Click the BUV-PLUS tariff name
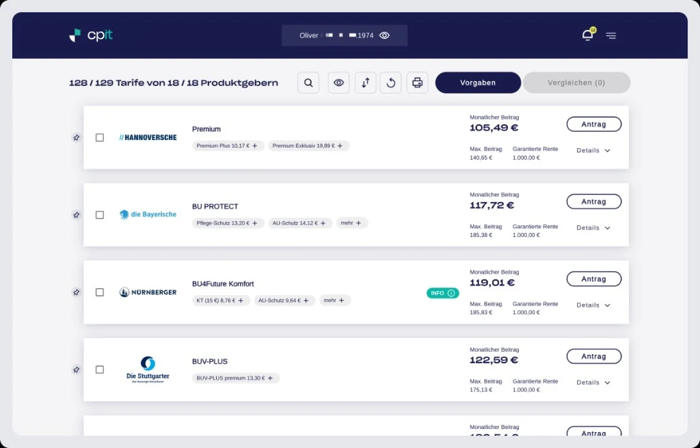The height and width of the screenshot is (448, 700). 210,361
